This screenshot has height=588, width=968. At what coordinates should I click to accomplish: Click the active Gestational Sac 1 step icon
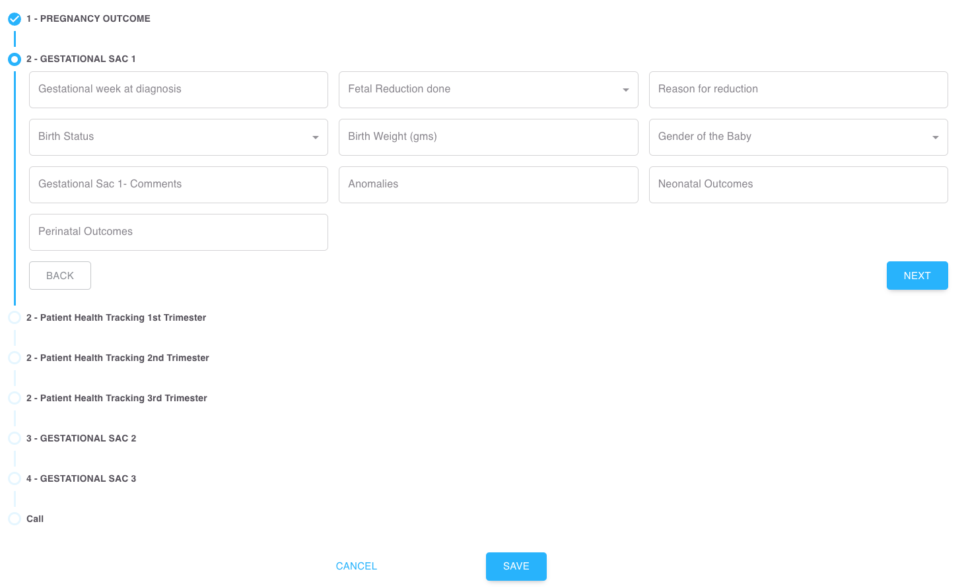coord(15,59)
